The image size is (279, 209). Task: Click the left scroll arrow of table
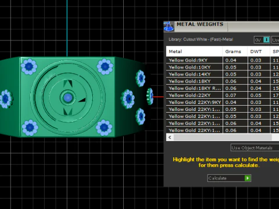(x=170, y=137)
